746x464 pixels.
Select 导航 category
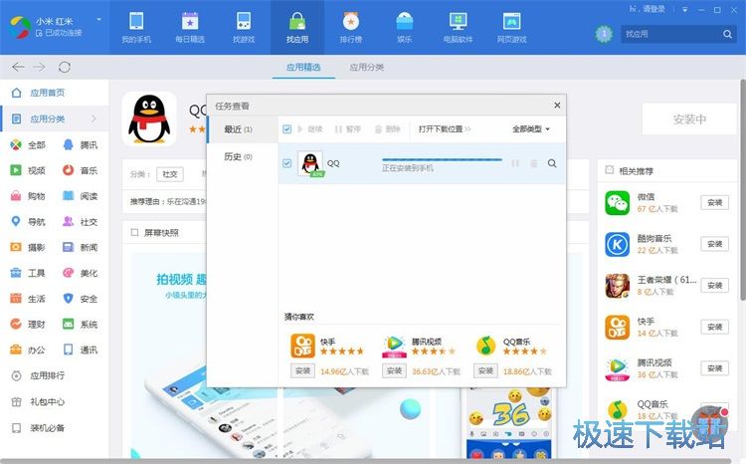pyautogui.click(x=28, y=221)
